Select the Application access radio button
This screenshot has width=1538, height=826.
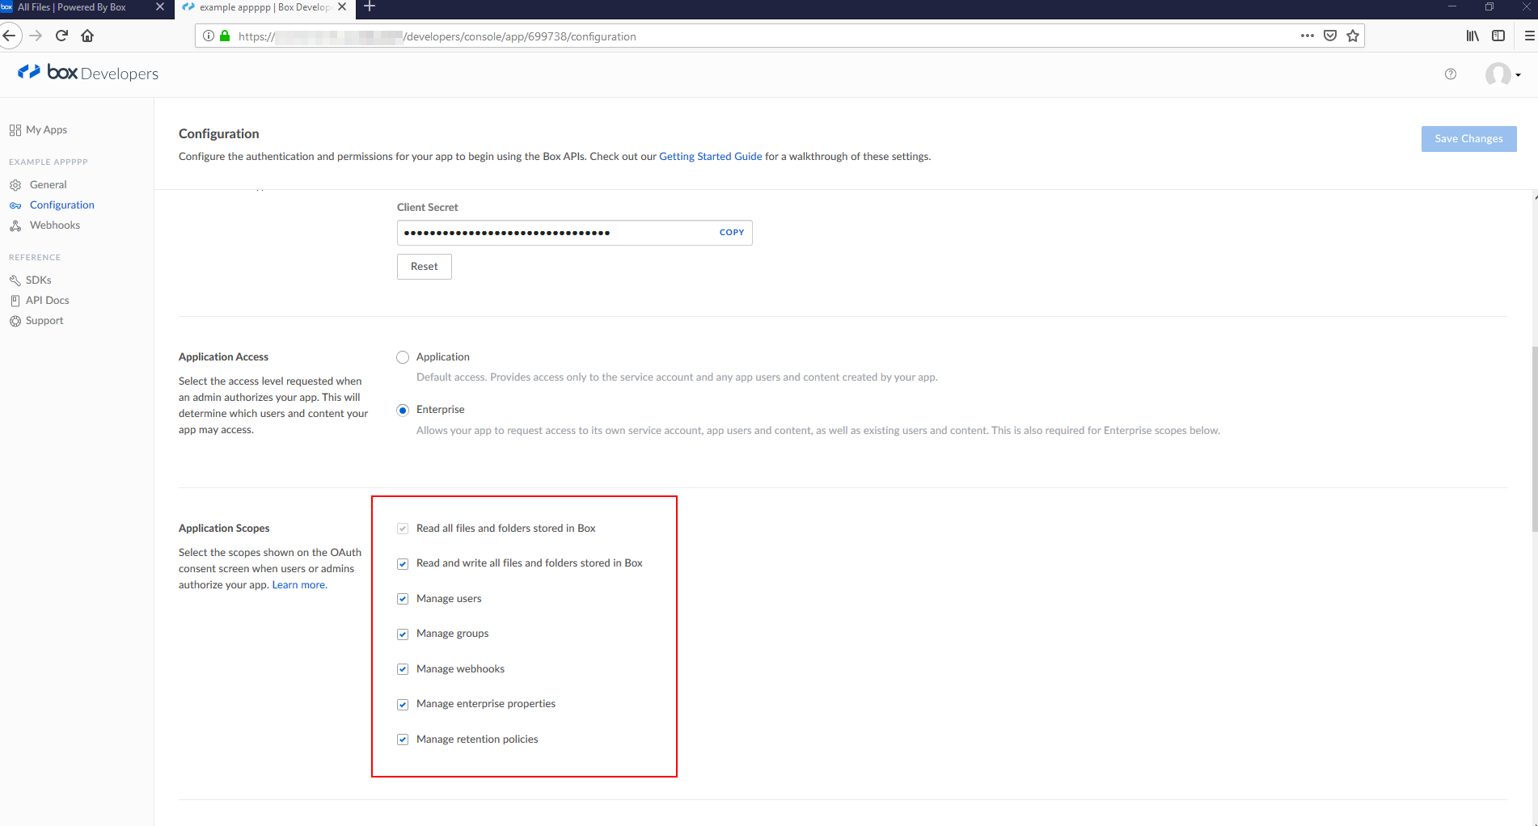(x=403, y=357)
